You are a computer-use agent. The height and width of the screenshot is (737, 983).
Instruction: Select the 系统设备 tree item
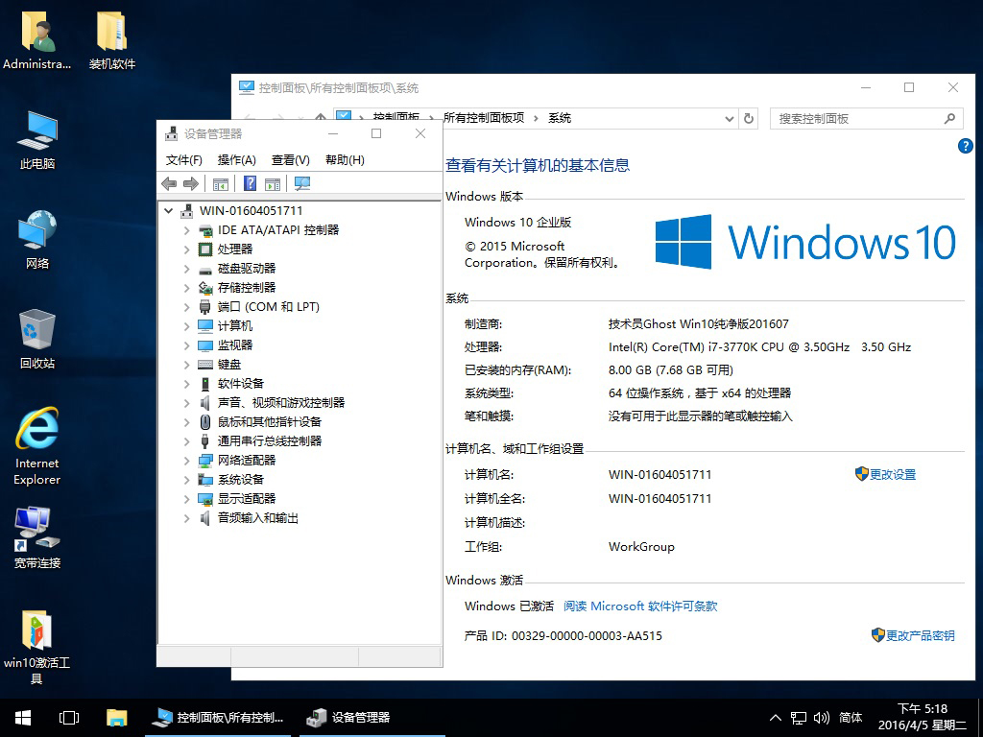tap(241, 480)
